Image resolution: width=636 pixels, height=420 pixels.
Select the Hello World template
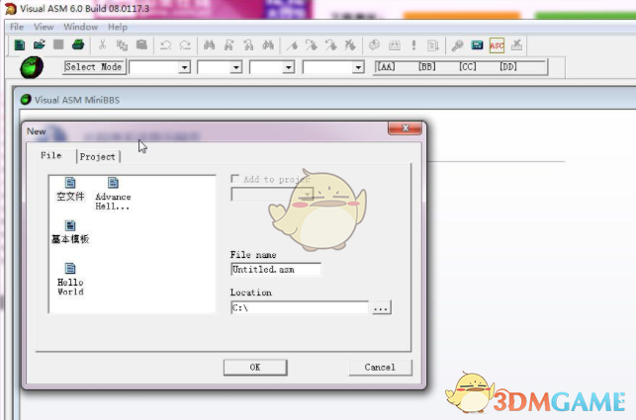tap(70, 280)
